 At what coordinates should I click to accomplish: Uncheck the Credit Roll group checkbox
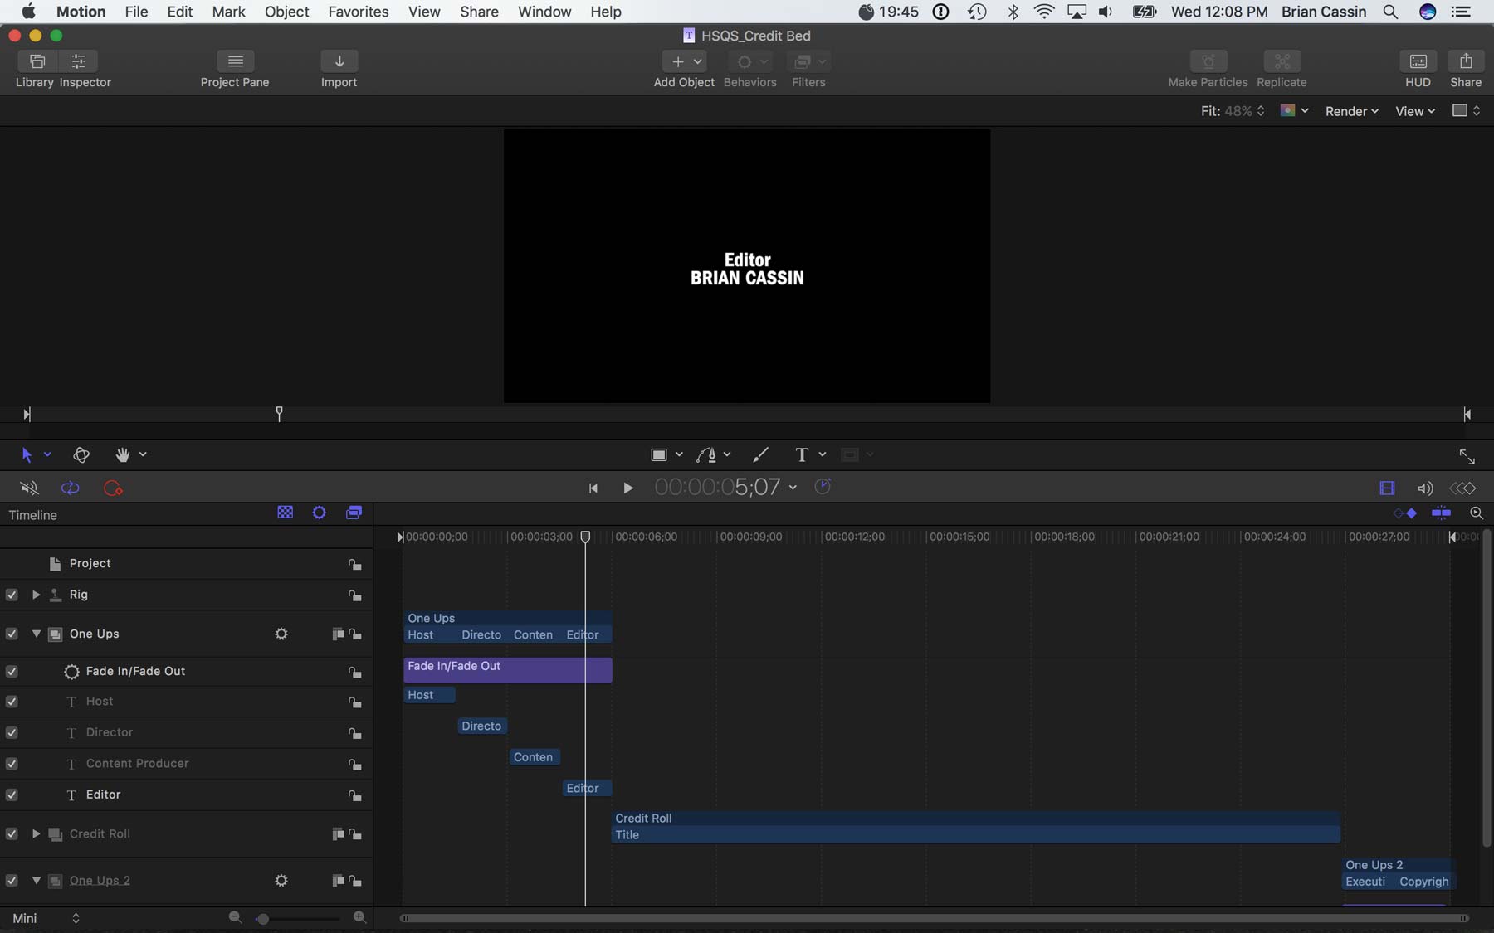[12, 833]
